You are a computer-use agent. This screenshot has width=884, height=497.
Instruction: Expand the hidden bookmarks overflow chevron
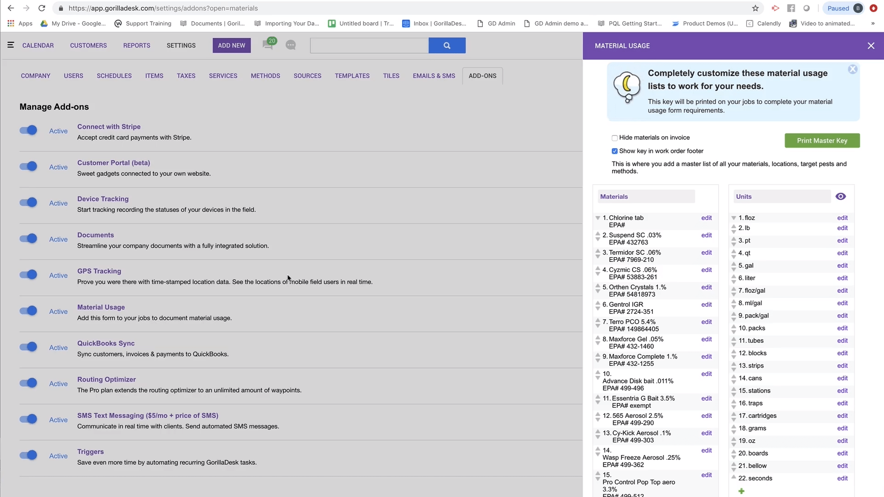tap(872, 23)
